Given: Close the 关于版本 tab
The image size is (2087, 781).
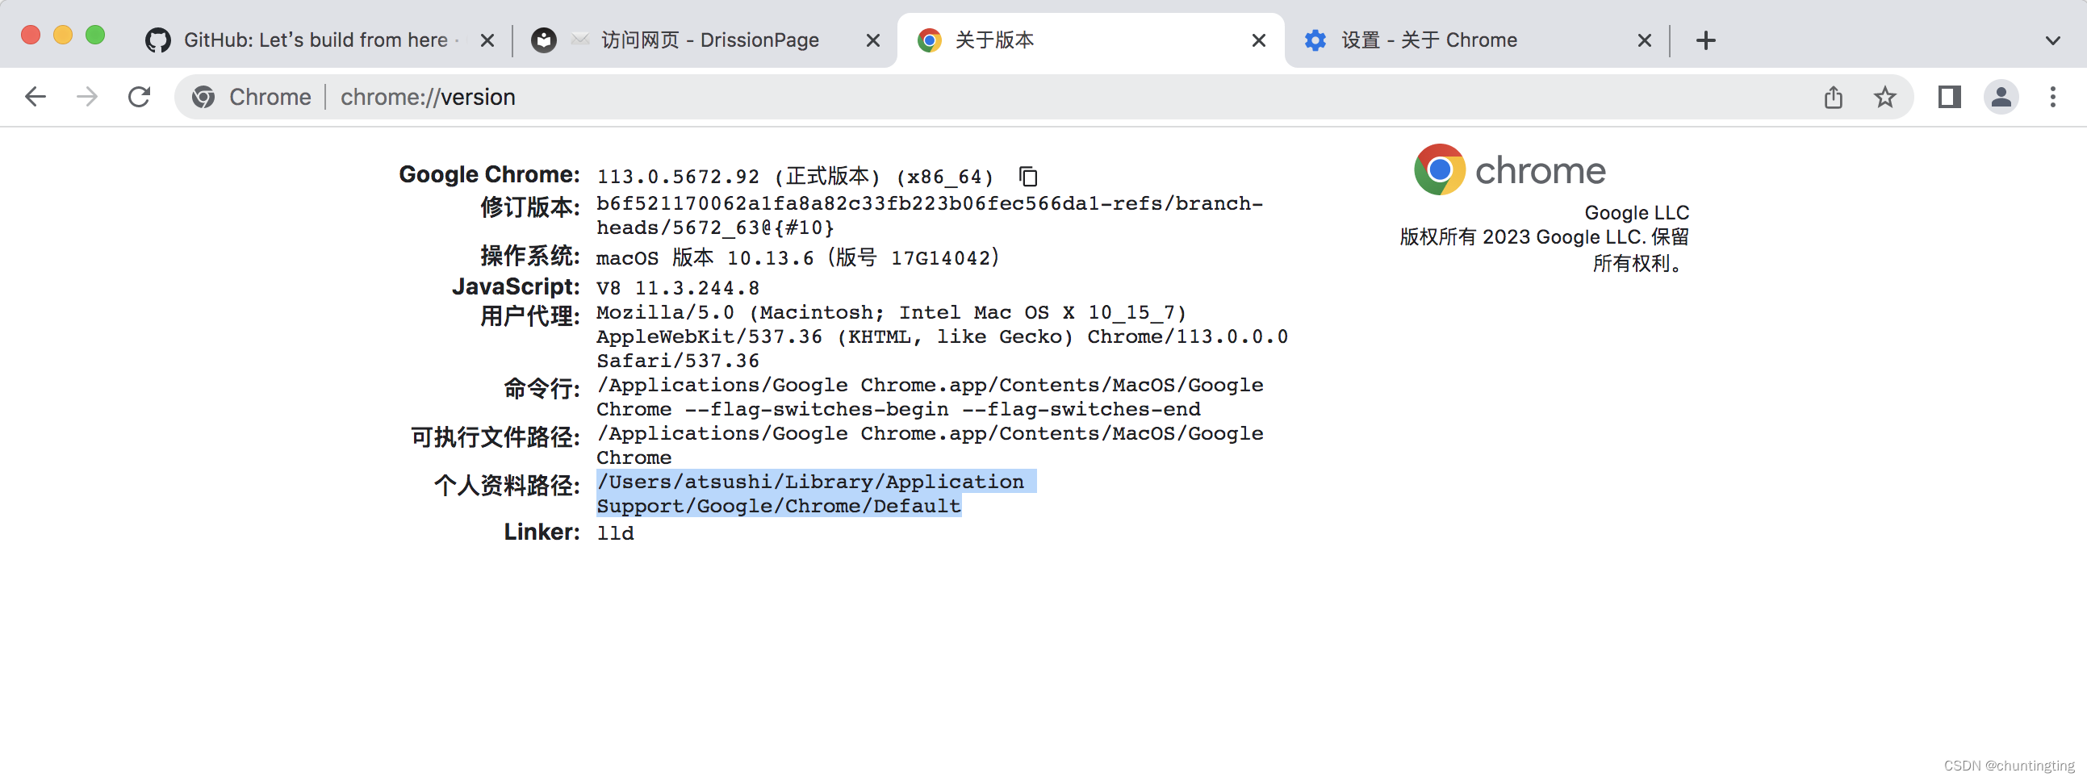Looking at the screenshot, I should point(1259,40).
